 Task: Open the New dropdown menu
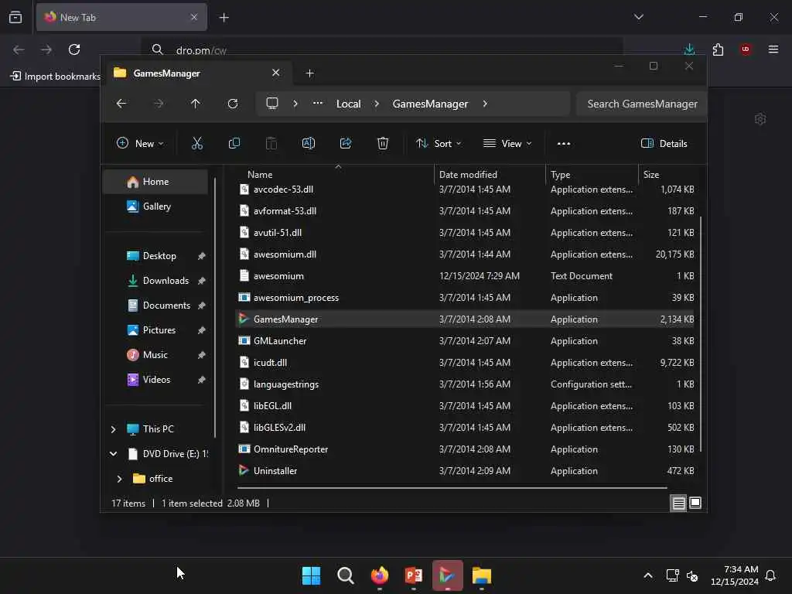(139, 143)
